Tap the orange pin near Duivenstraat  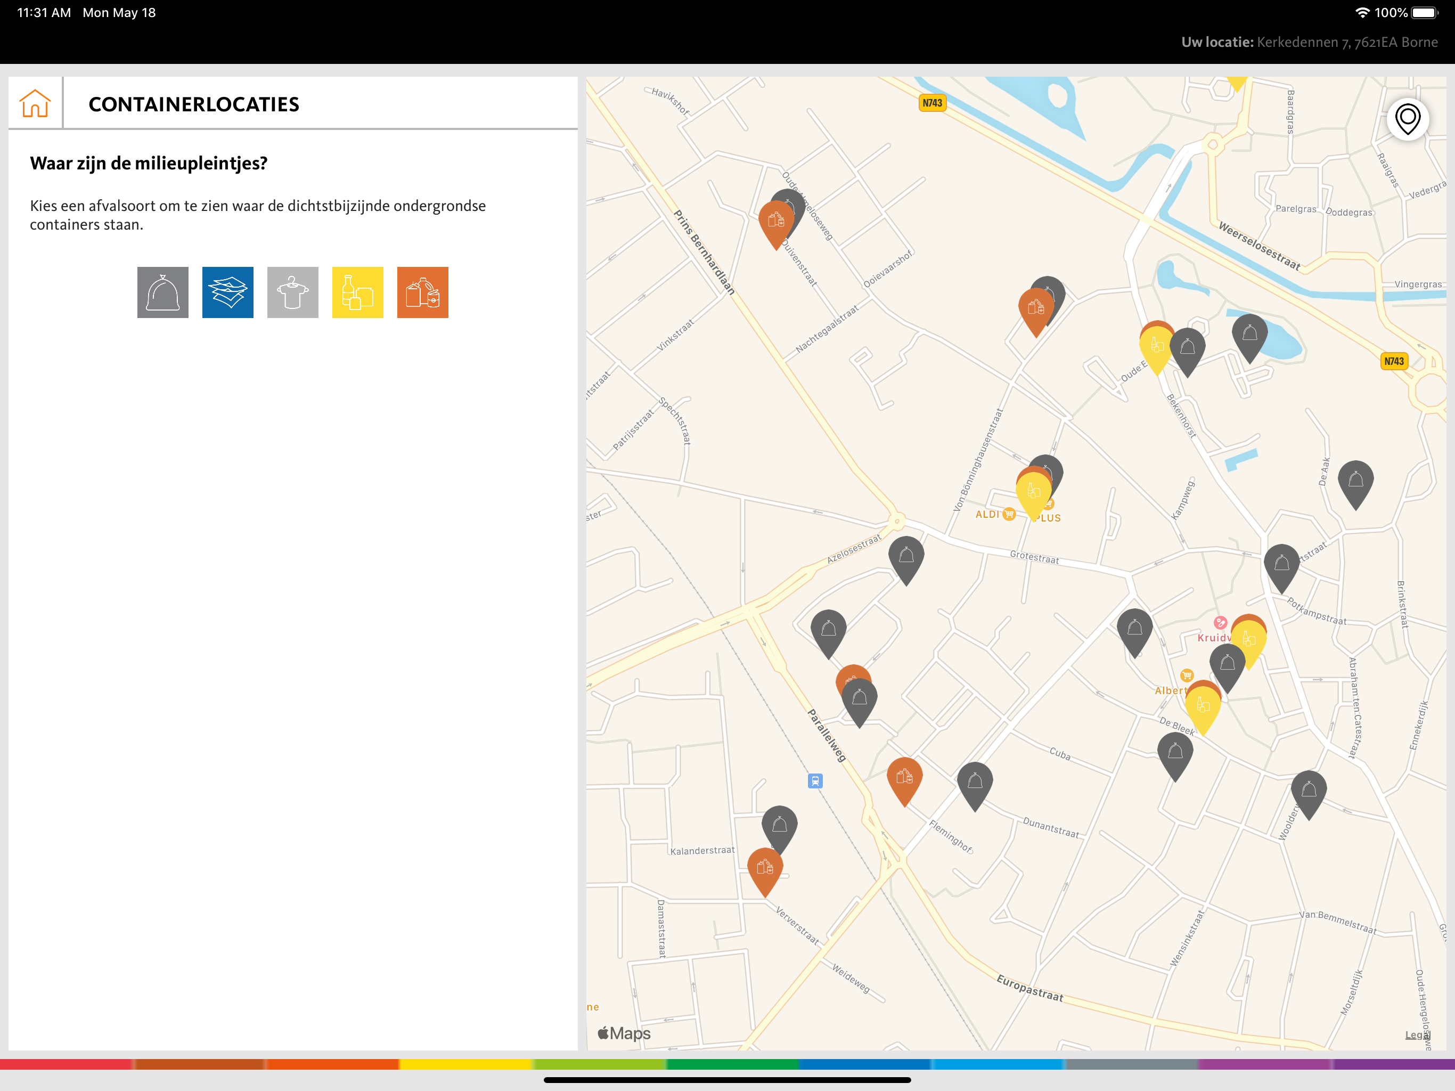tap(775, 224)
